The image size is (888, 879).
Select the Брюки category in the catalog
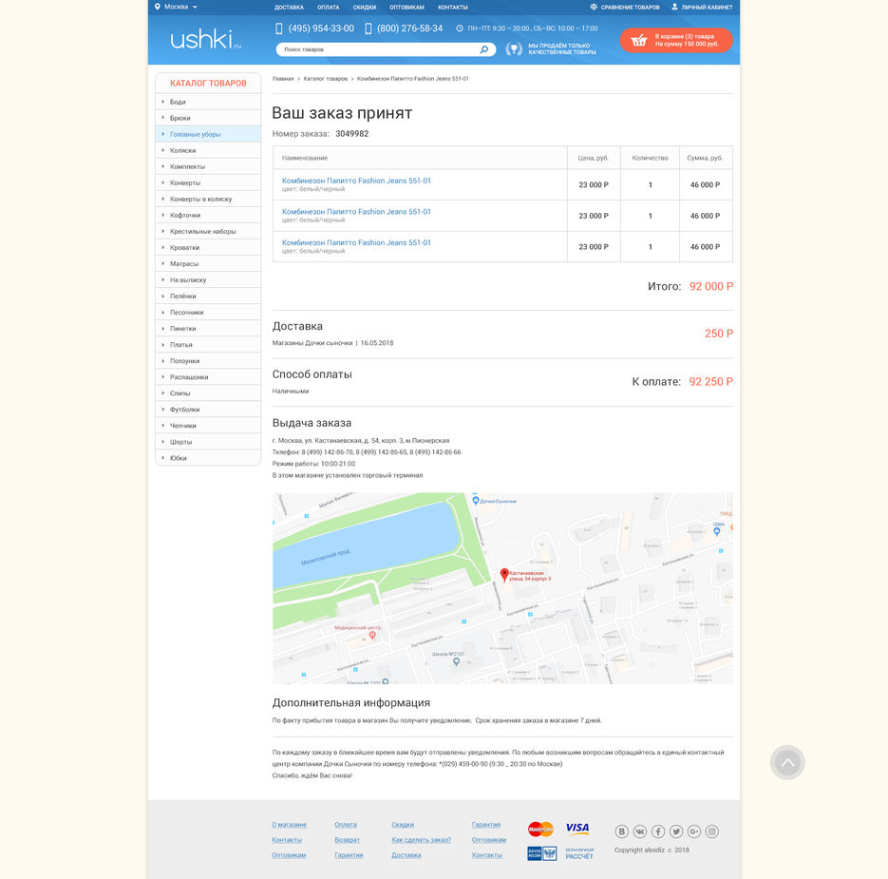point(208,118)
